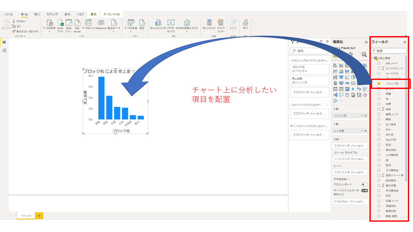
Task: Click データの入力 table icon
Action: click(x=88, y=23)
